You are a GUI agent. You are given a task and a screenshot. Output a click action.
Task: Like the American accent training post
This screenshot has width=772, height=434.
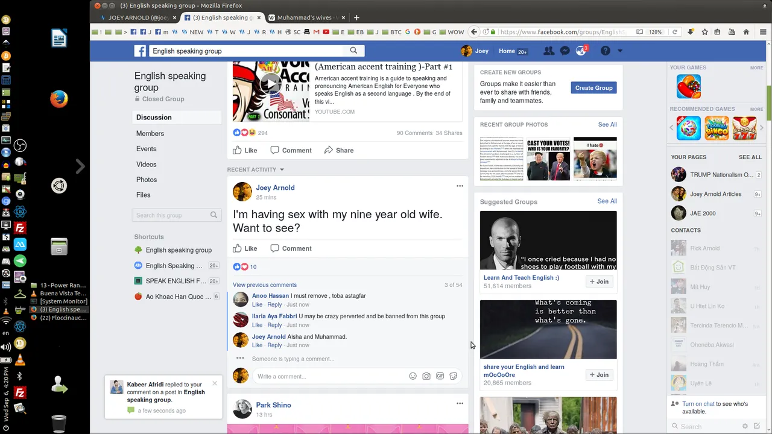245,150
